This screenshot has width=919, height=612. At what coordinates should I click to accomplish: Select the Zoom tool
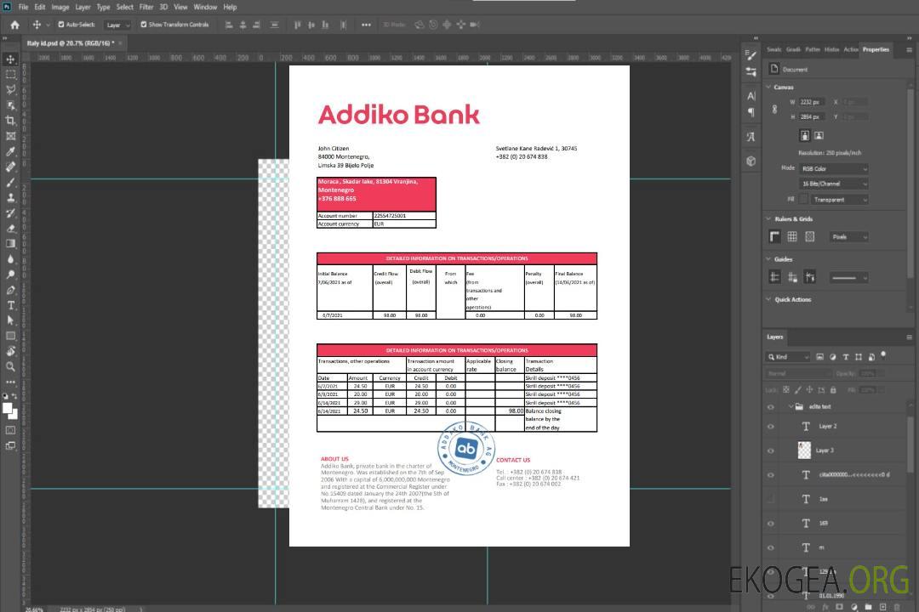[x=10, y=366]
